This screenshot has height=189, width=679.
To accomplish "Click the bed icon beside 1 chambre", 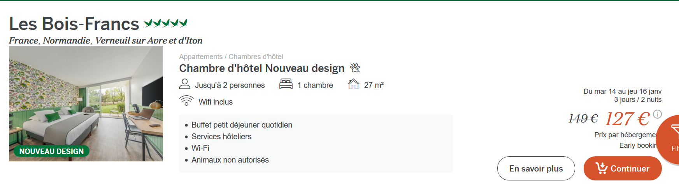I will point(286,84).
